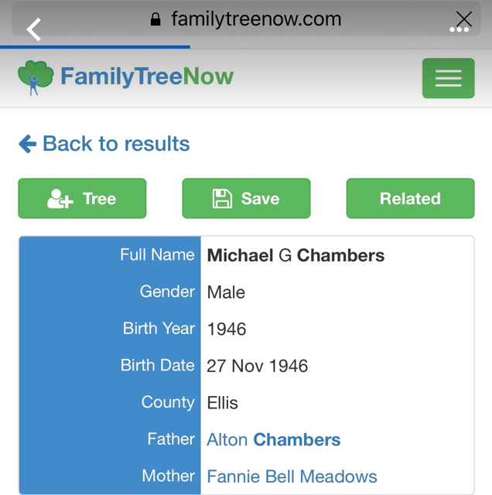The width and height of the screenshot is (492, 495).
Task: Click the floppy disk Save icon
Action: [222, 199]
